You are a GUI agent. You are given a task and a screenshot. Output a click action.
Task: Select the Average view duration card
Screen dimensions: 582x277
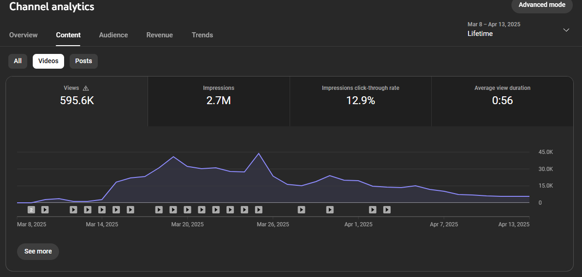[502, 101]
